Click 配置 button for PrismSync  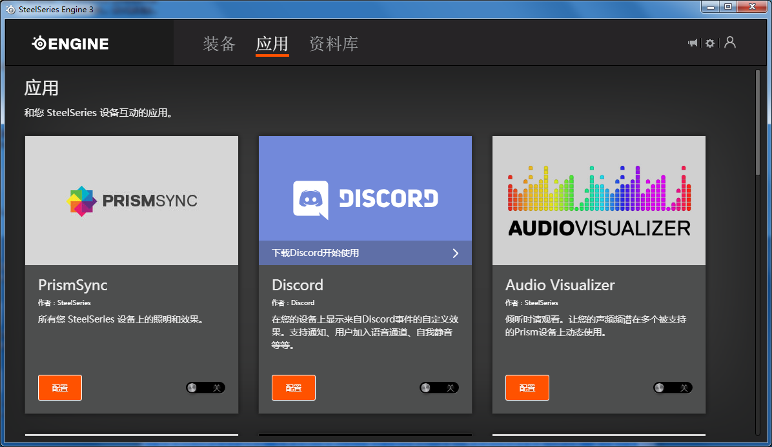click(60, 388)
